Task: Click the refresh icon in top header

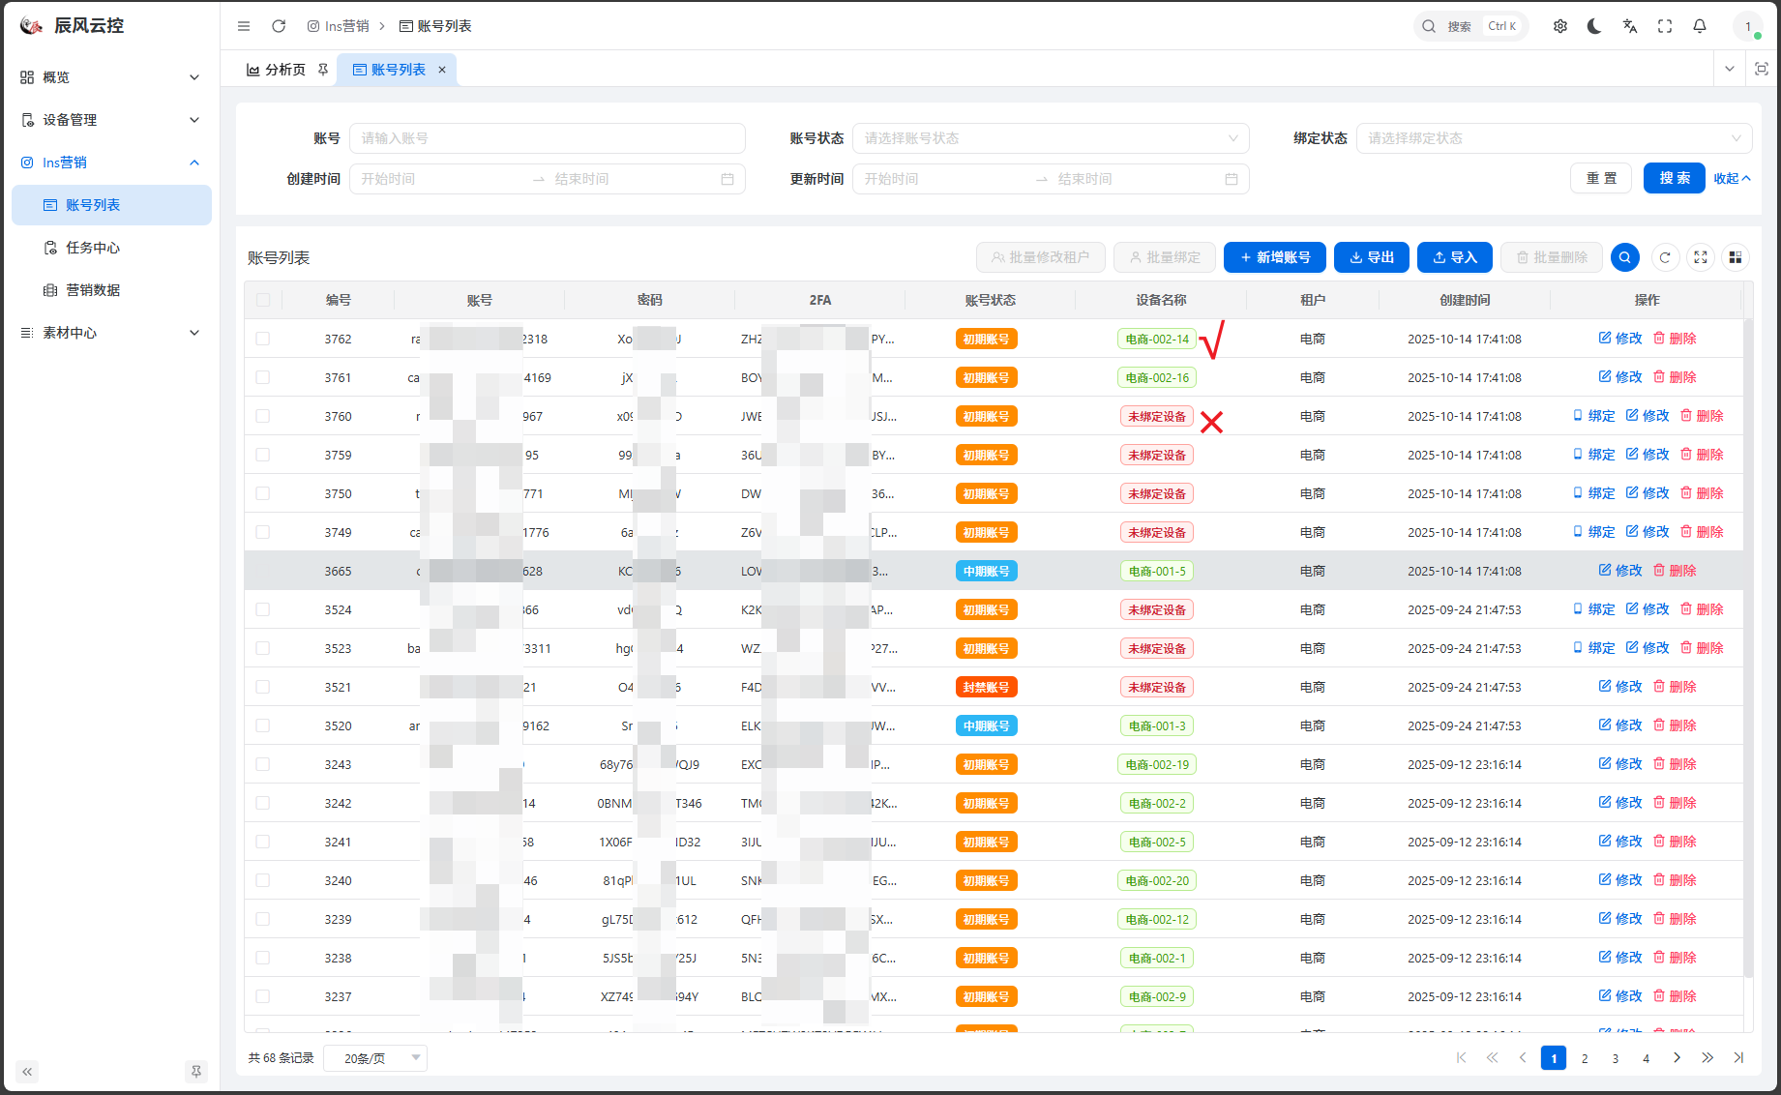Action: click(x=279, y=26)
